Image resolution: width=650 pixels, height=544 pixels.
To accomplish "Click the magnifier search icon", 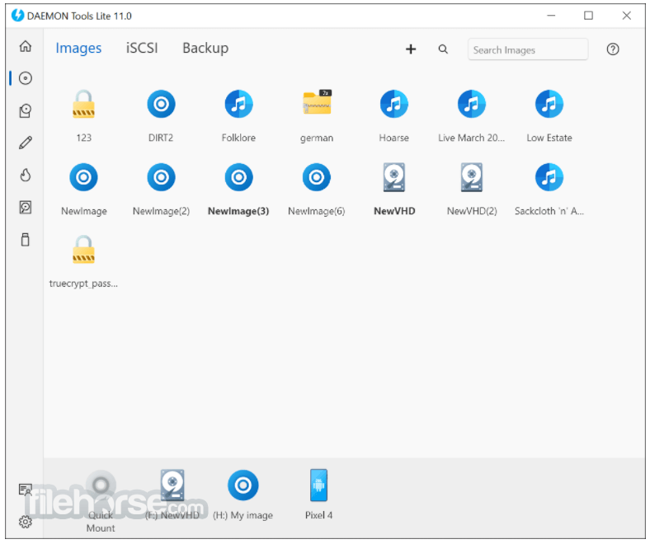I will [443, 49].
